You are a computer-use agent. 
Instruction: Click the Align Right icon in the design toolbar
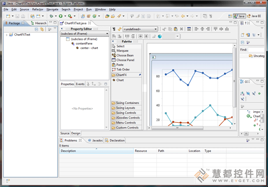208,29
